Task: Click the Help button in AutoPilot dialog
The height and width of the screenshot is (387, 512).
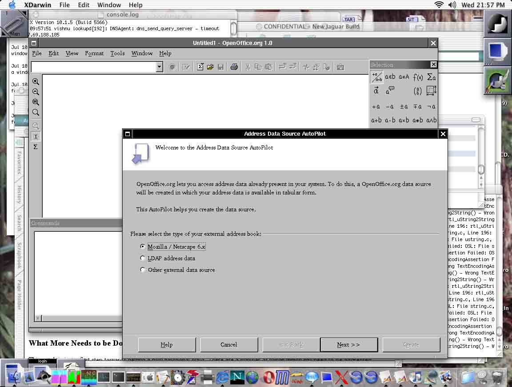Action: pyautogui.click(x=167, y=344)
